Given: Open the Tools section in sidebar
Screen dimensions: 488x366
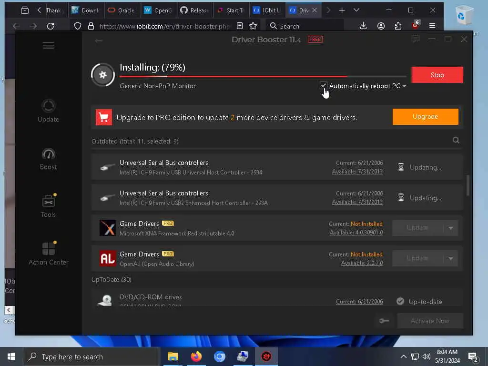Looking at the screenshot, I should coord(48,206).
